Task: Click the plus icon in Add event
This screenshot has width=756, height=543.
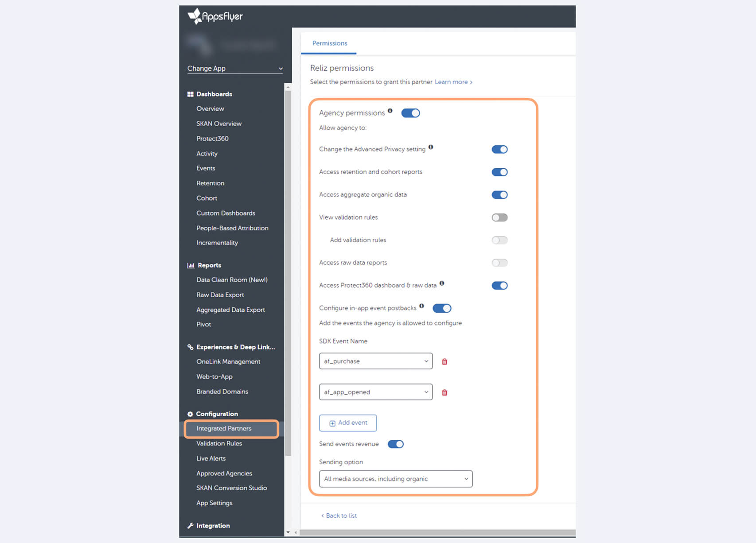Action: [x=332, y=423]
